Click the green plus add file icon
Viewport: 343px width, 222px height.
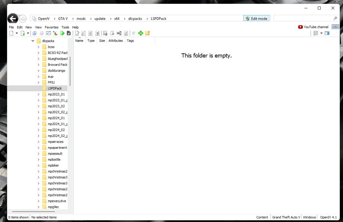click(x=141, y=33)
